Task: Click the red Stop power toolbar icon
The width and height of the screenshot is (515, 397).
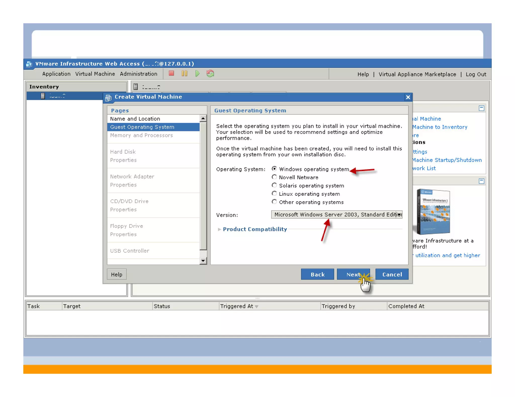Action: point(171,74)
